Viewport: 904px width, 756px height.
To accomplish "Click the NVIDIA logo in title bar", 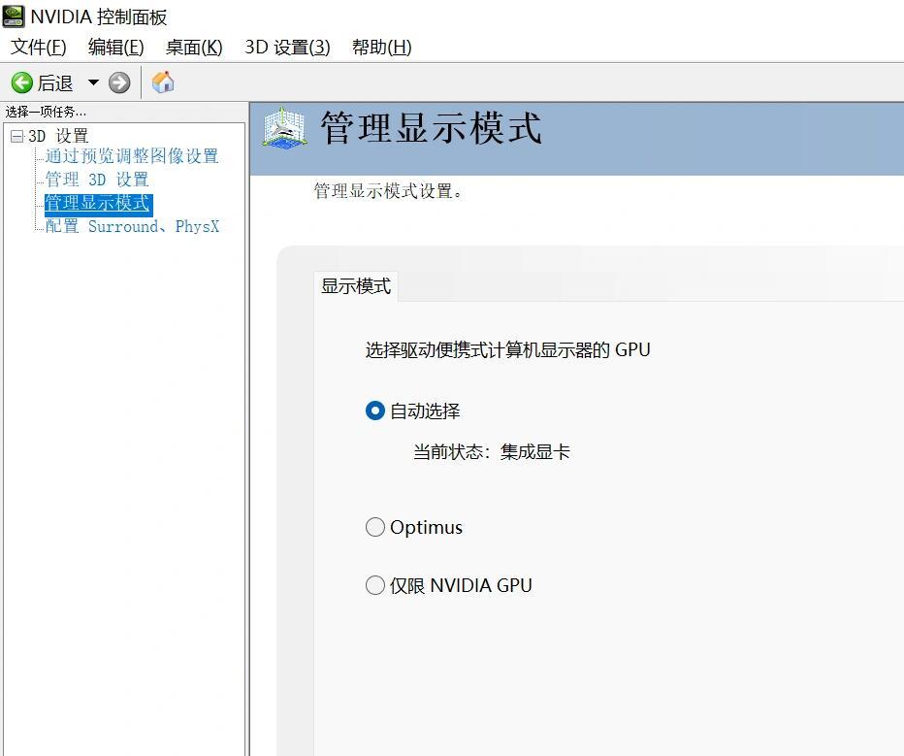I will point(14,16).
